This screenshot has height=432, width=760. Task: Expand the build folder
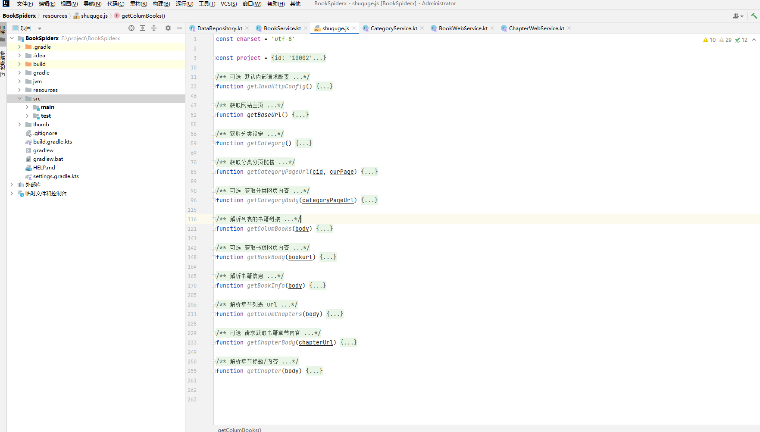coord(19,64)
